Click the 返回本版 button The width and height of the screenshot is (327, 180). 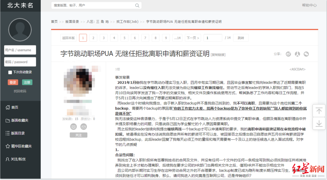[x=68, y=38]
